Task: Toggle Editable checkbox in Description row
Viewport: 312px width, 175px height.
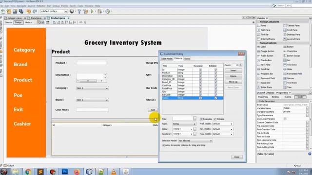Action: point(215,76)
